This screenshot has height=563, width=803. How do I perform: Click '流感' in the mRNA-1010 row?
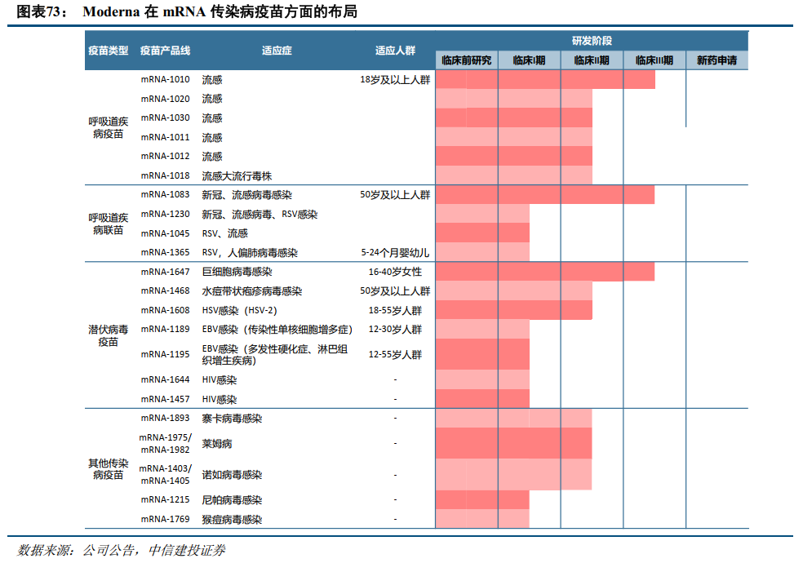tap(212, 80)
